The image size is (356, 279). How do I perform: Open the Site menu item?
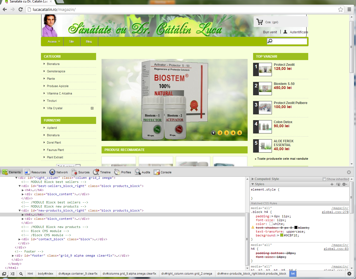pyautogui.click(x=72, y=41)
